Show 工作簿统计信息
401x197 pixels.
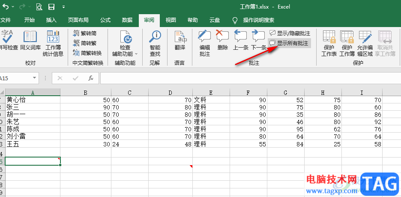53,43
